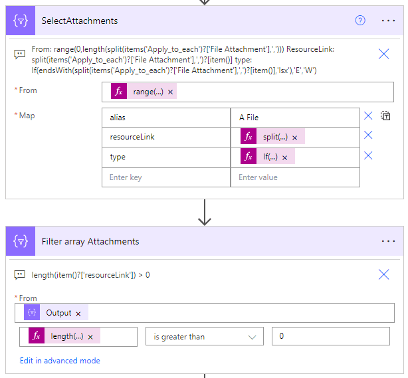Close the SelectAttachments comment note

tap(383, 54)
